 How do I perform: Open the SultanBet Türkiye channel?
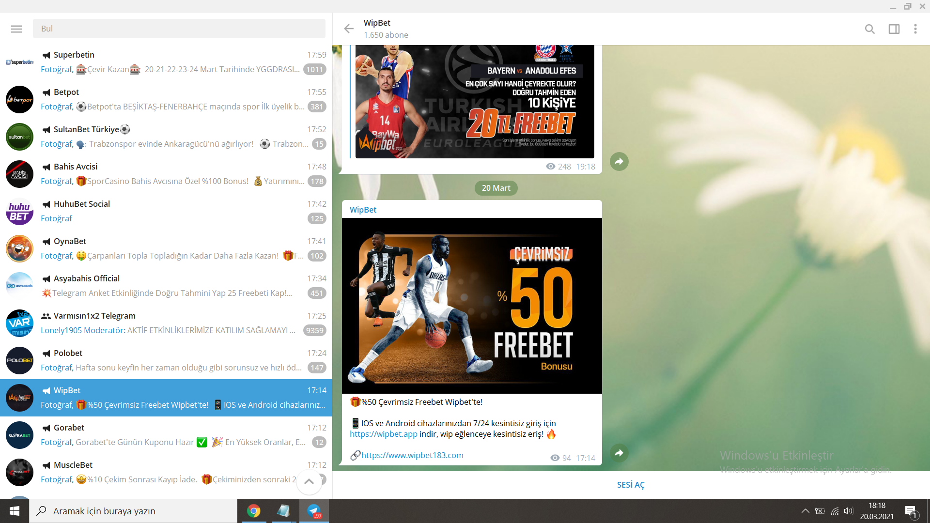[166, 137]
